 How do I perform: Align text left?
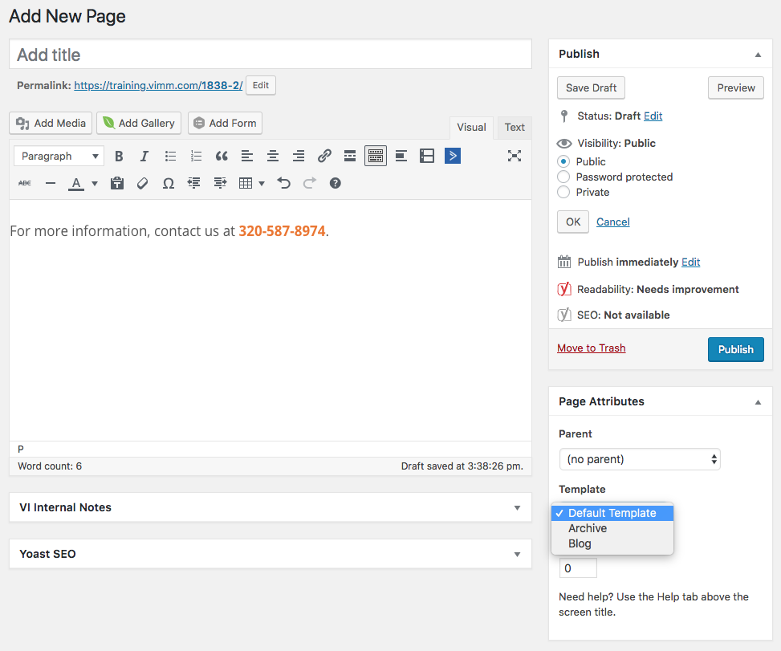(247, 157)
